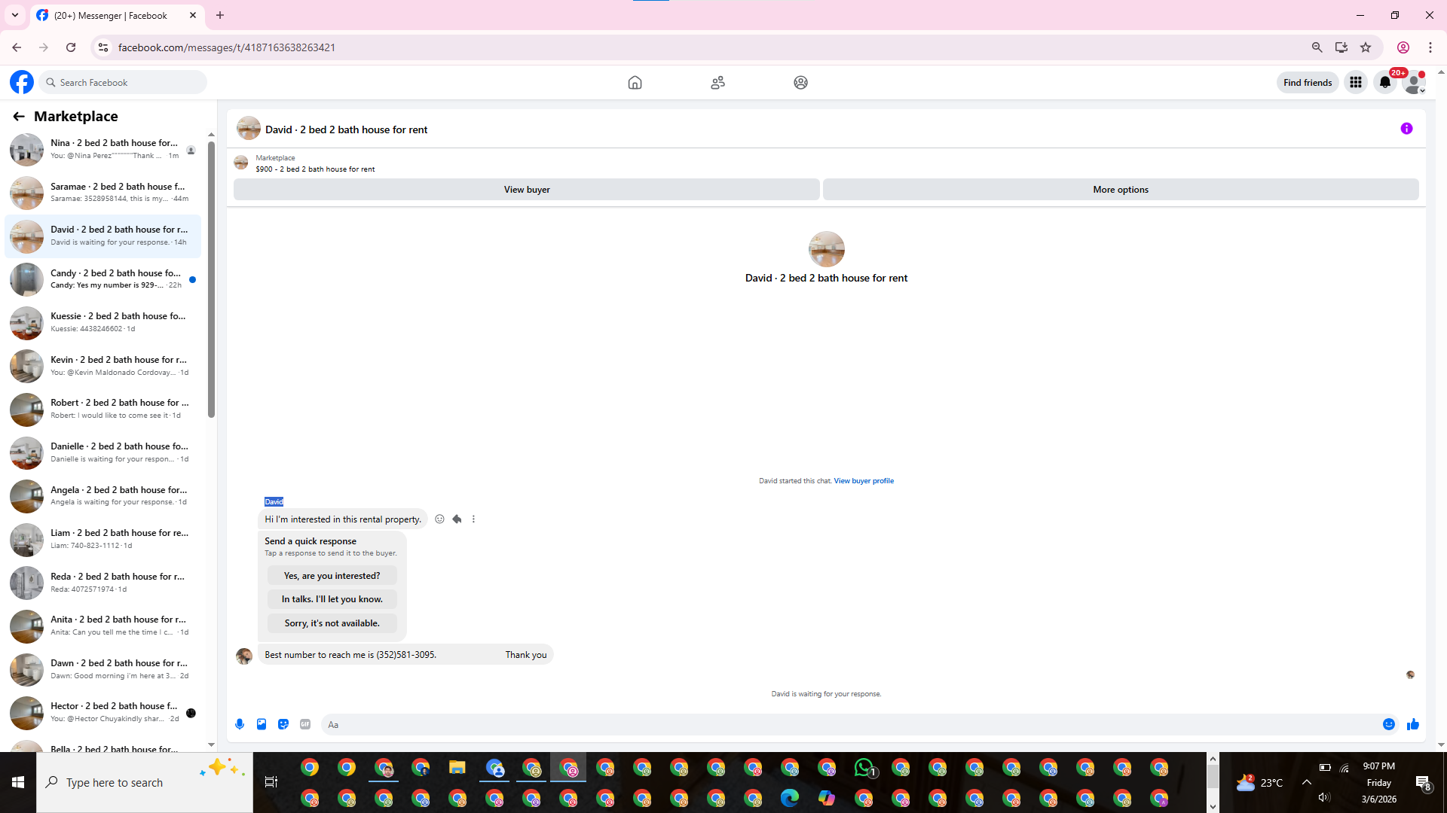The height and width of the screenshot is (813, 1447).
Task: Open the GIF picker icon
Action: (x=305, y=724)
